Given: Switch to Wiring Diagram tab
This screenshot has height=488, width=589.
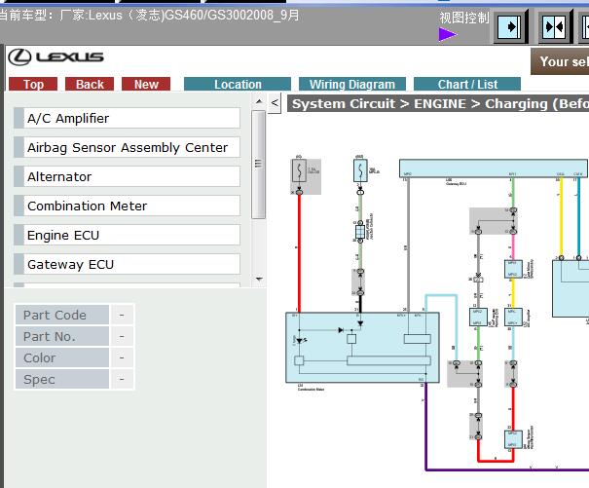Looking at the screenshot, I should [x=352, y=84].
